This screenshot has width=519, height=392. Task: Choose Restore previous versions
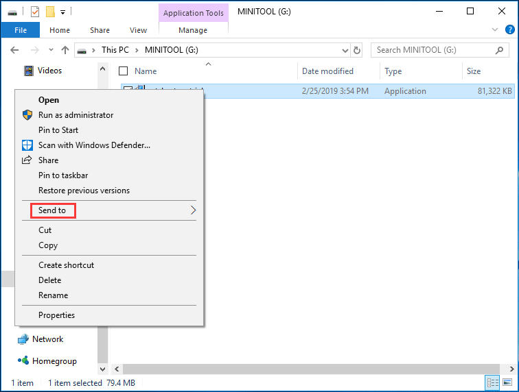pos(109,191)
